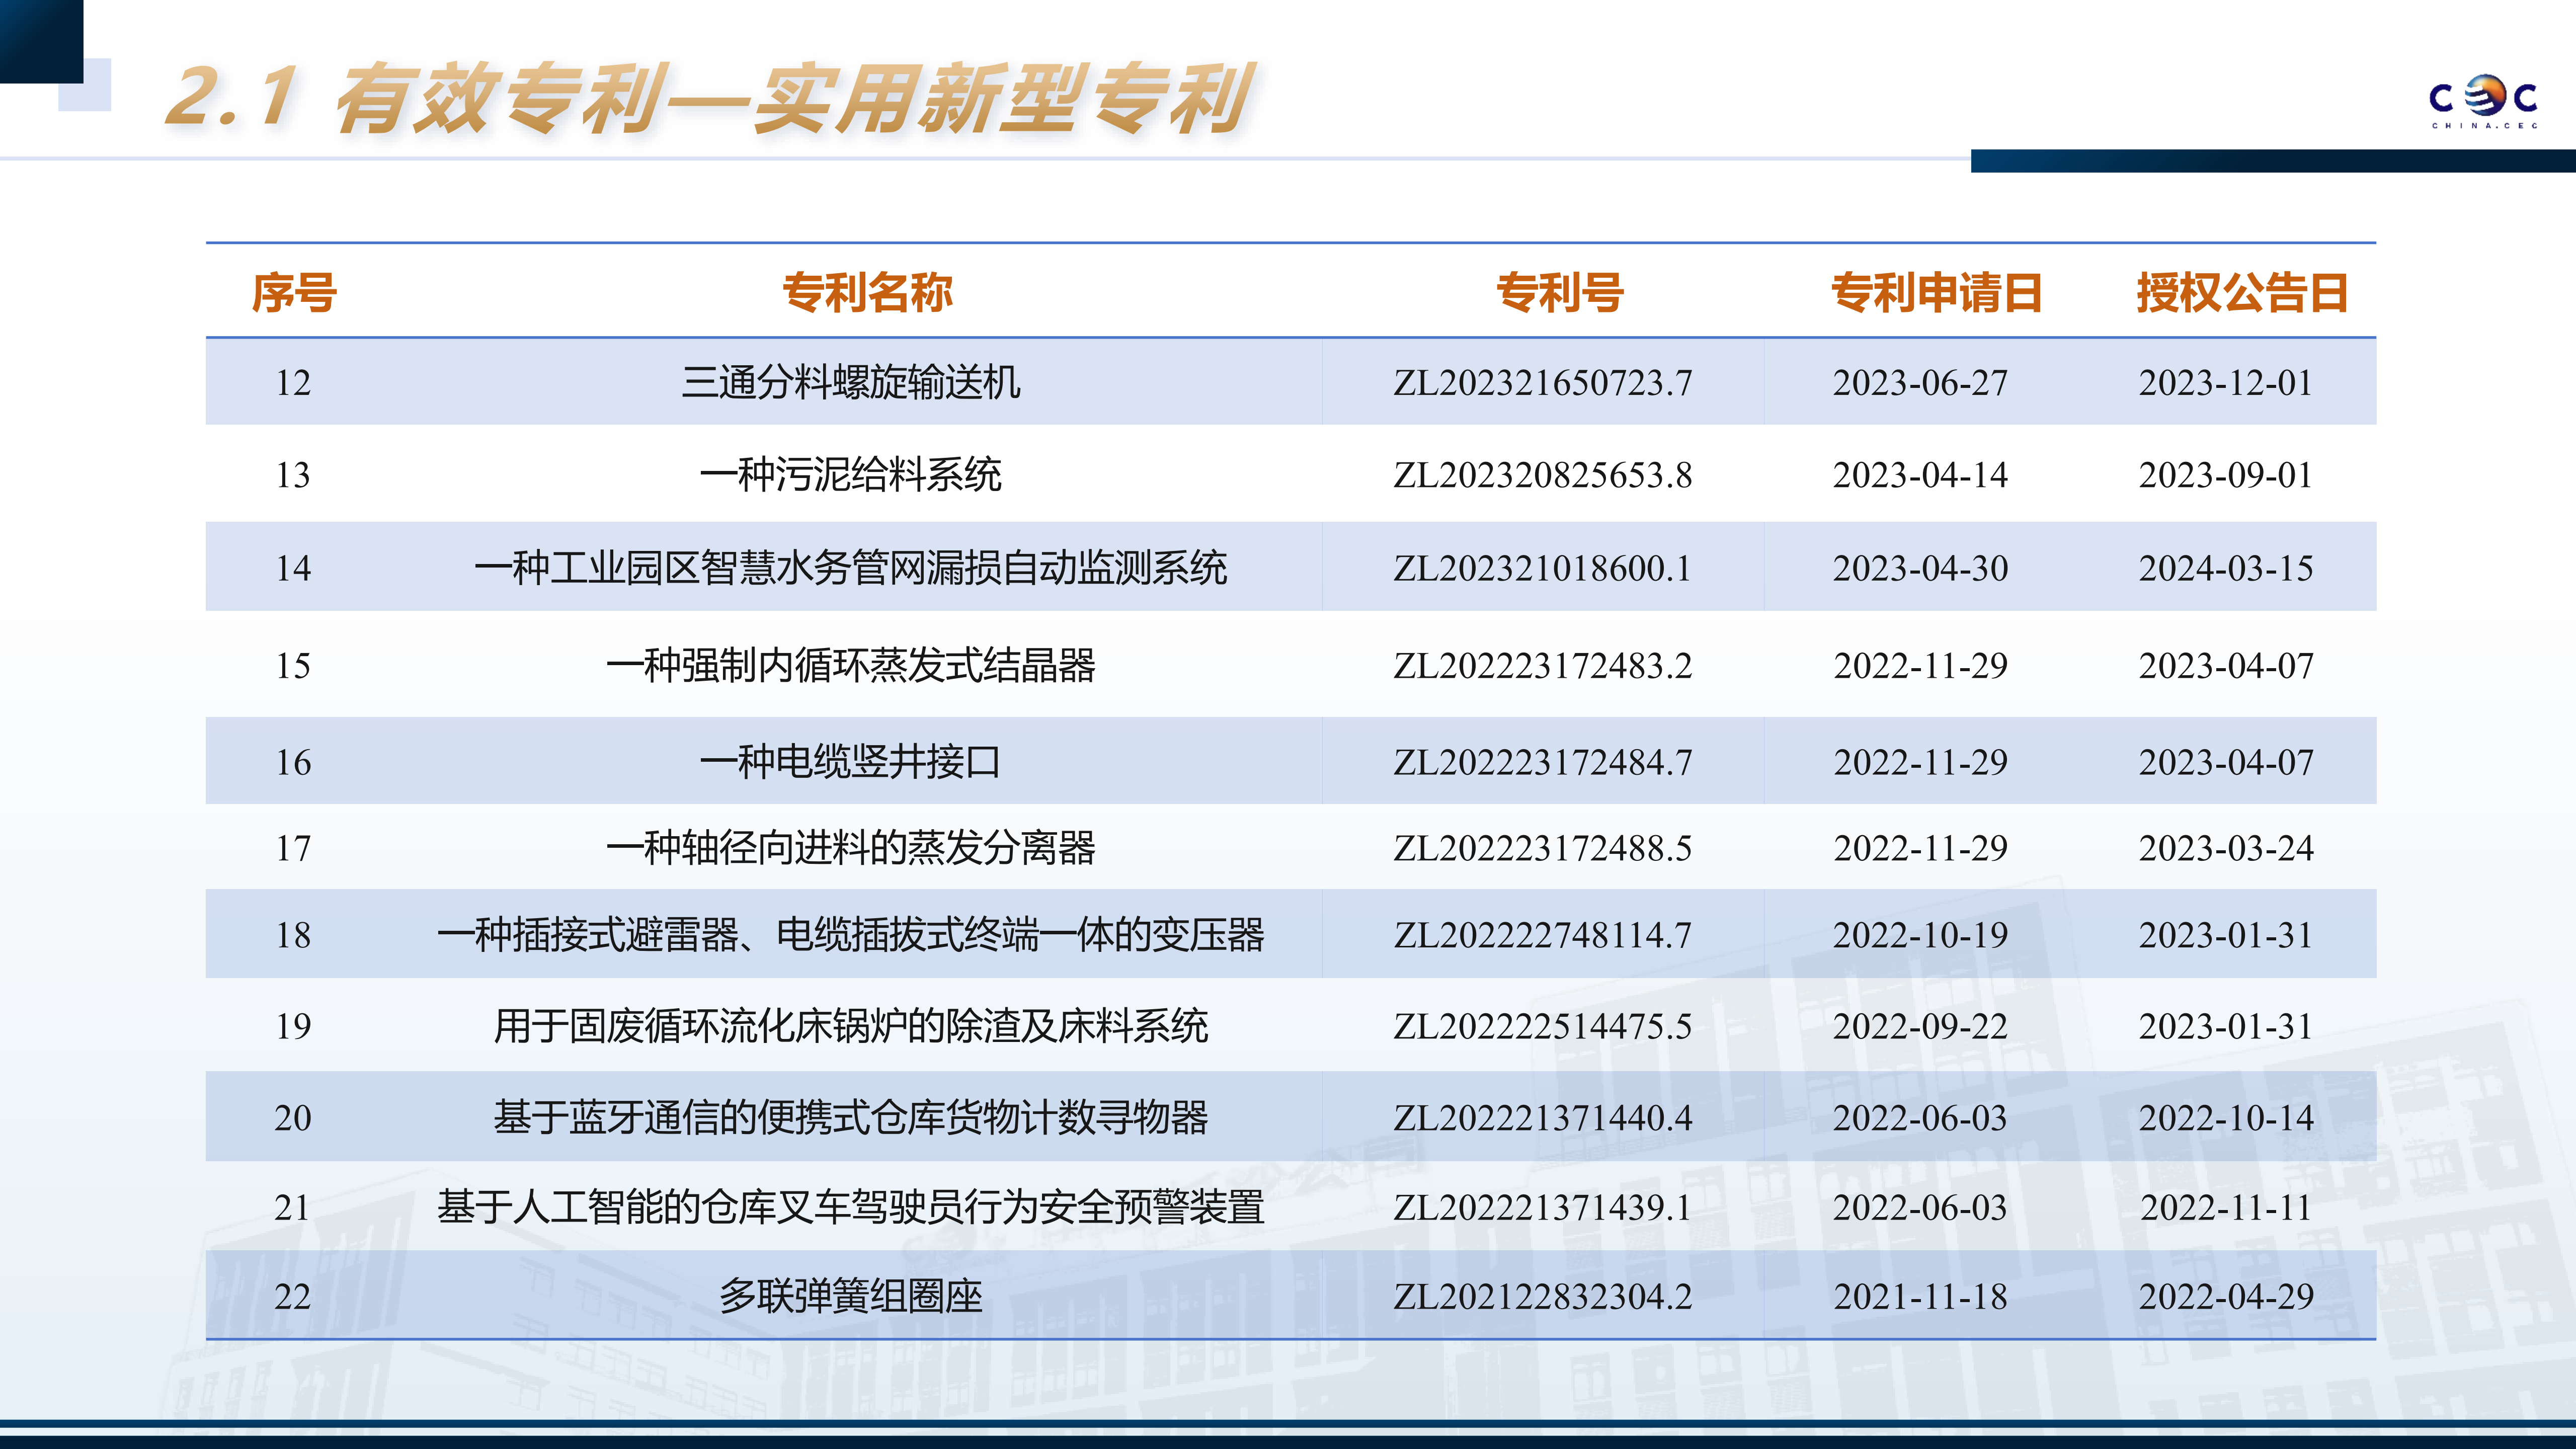Click the 专利名称 column header
Viewport: 2576px width, 1449px height.
click(867, 293)
